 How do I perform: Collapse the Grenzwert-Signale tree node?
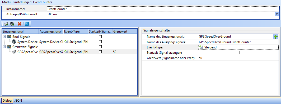click(x=4, y=47)
